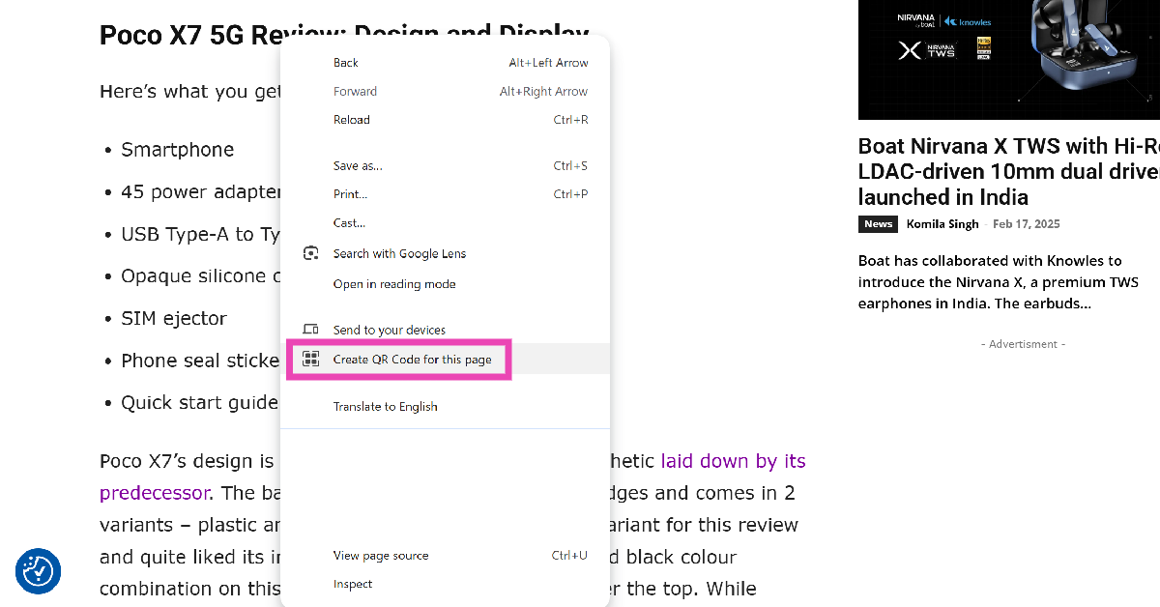Select Back from the context menu
1160x607 pixels.
346,63
